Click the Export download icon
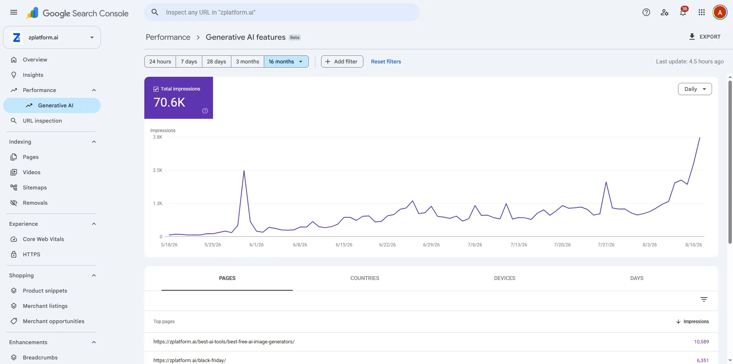Image resolution: width=733 pixels, height=364 pixels. click(692, 37)
